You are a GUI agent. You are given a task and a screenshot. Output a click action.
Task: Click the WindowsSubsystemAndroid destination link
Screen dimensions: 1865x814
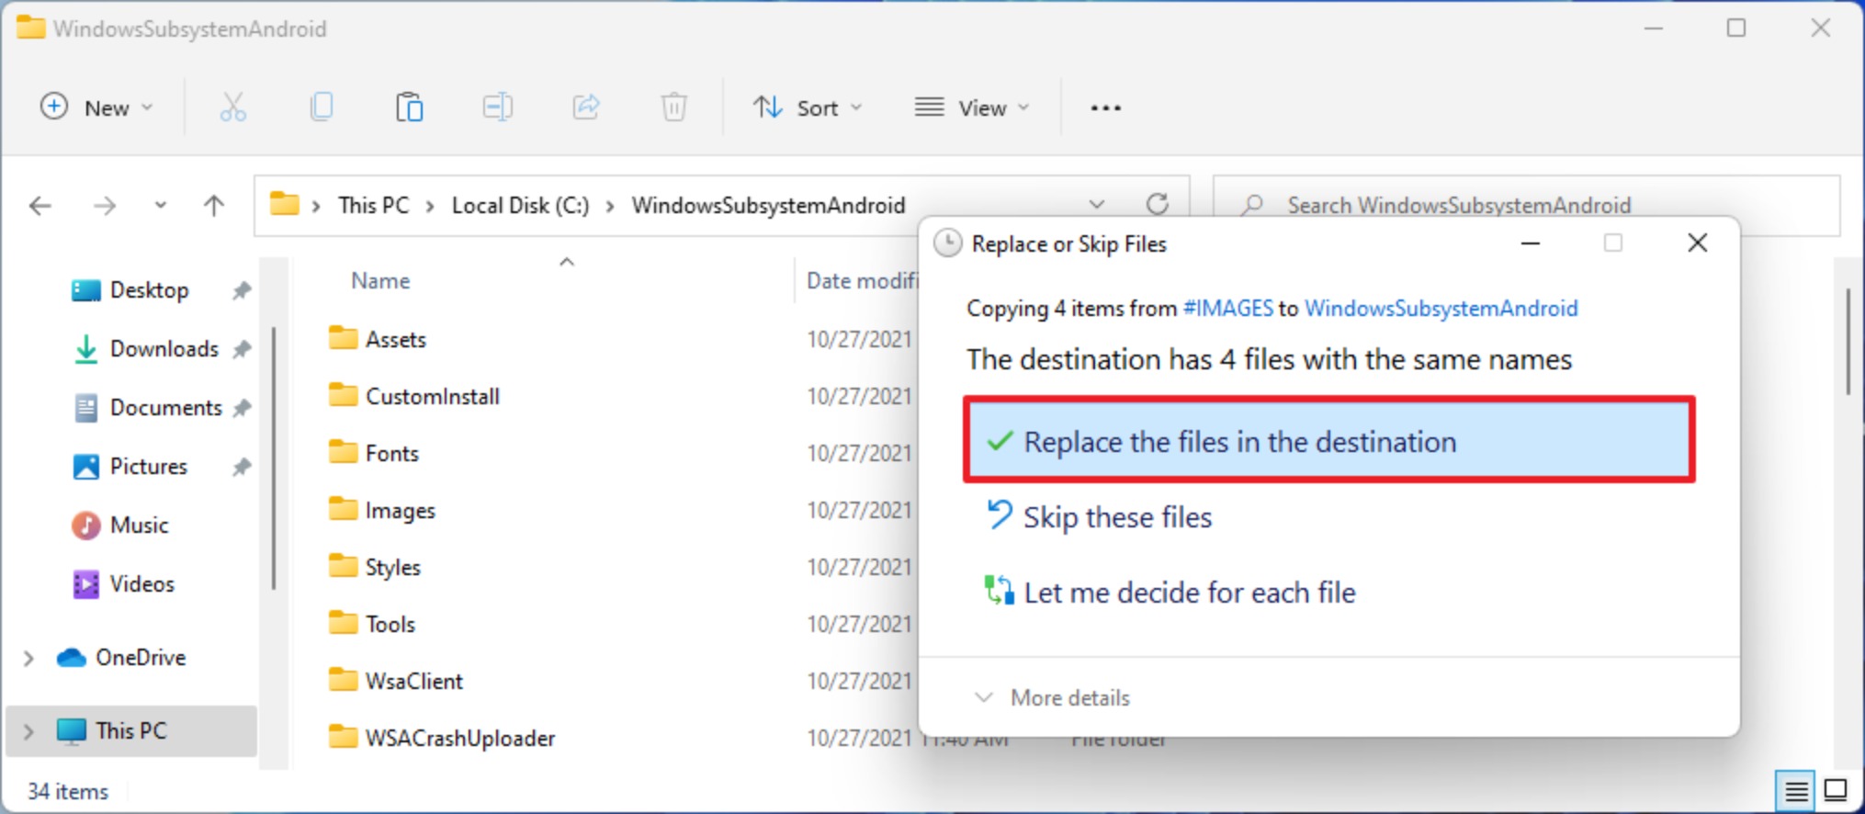pos(1441,309)
